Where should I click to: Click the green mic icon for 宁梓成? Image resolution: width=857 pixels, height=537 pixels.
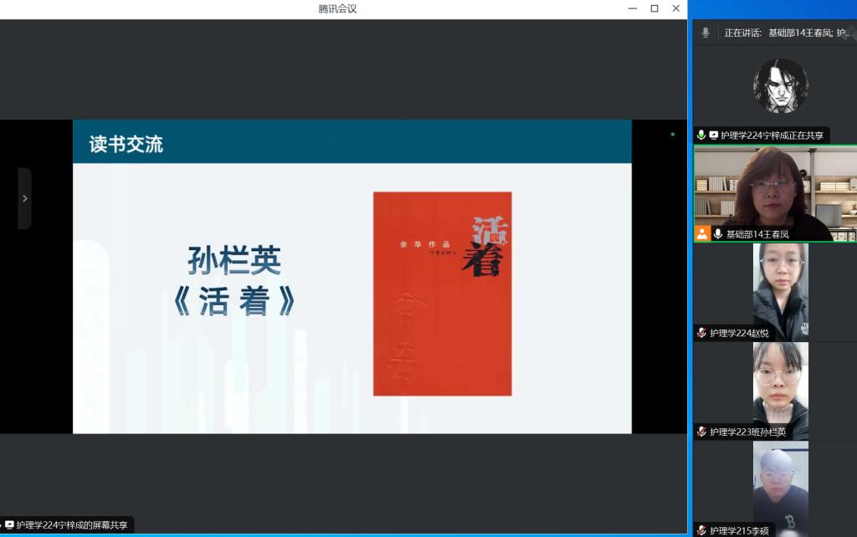point(701,135)
